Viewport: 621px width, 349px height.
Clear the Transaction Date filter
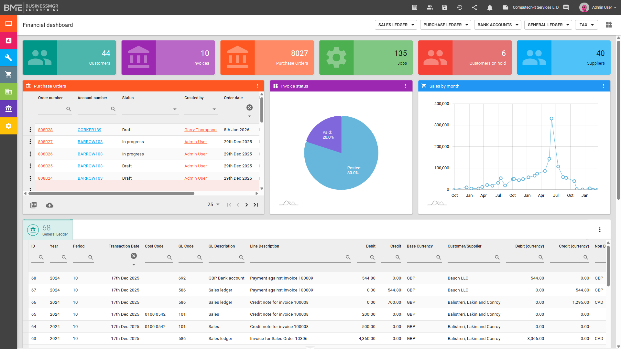click(x=134, y=256)
